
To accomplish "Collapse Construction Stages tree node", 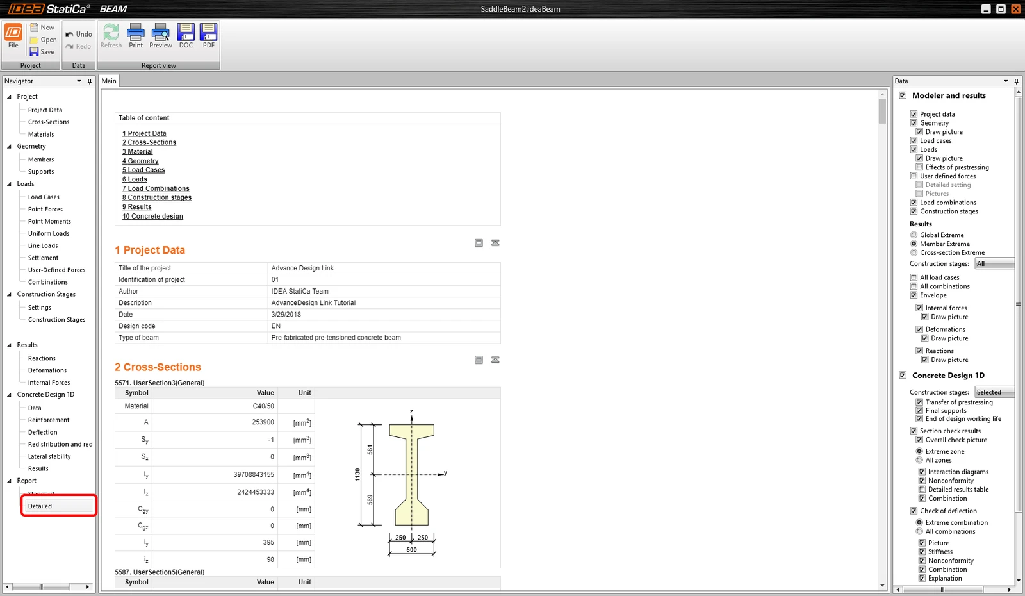I will click(x=9, y=295).
